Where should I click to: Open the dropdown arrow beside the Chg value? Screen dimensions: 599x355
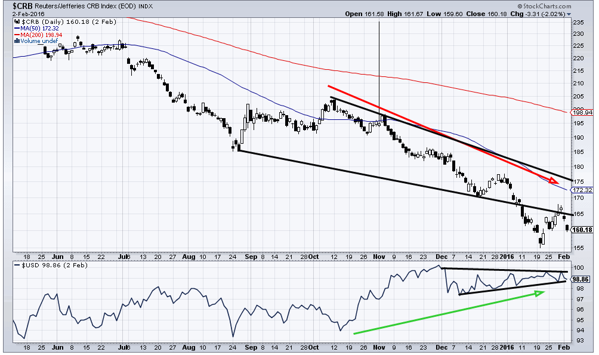pos(569,14)
